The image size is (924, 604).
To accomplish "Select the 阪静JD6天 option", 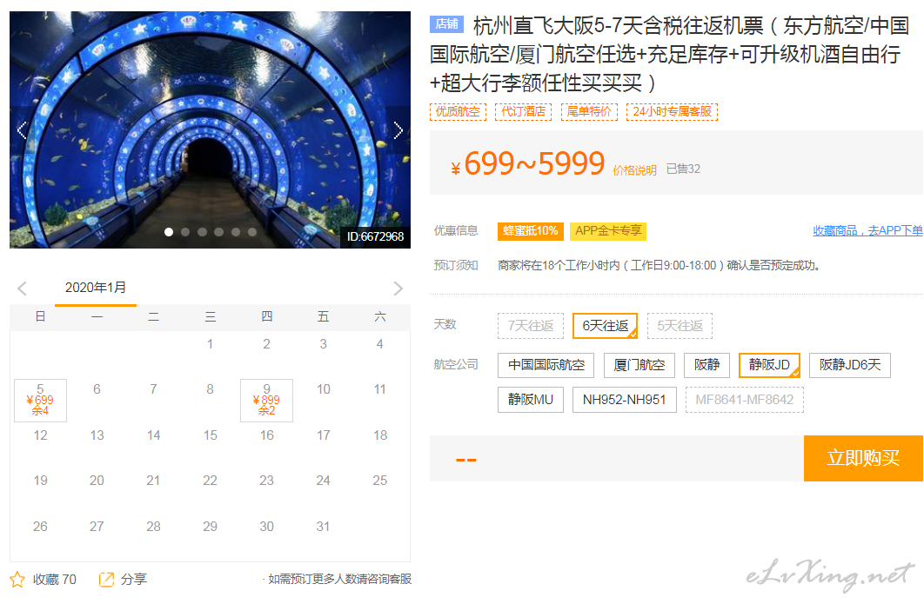I will click(850, 365).
